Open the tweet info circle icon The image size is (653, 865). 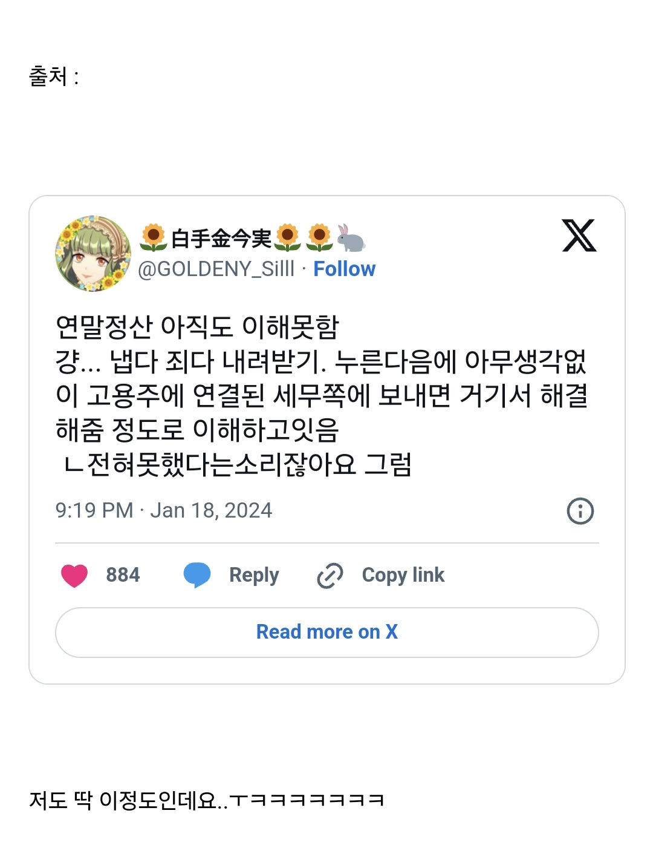[x=580, y=511]
